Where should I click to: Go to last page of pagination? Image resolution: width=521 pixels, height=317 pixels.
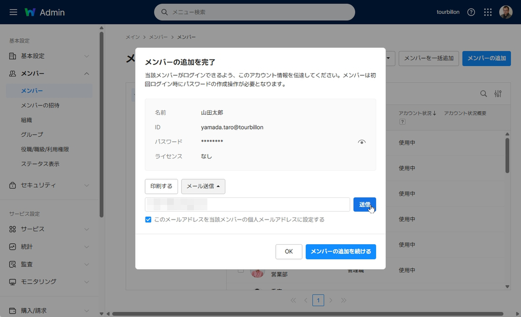coord(343,300)
